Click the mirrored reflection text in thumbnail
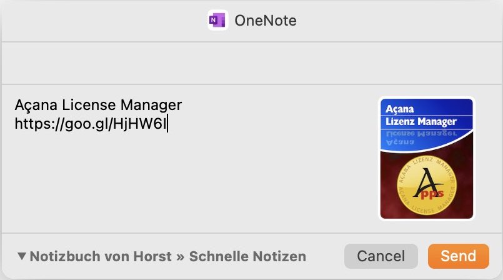Screen dimensions: 503x280 [x=421, y=137]
